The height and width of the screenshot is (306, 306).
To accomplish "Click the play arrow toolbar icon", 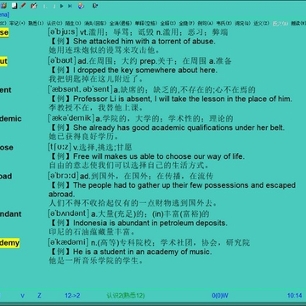I will click(x=62, y=6).
